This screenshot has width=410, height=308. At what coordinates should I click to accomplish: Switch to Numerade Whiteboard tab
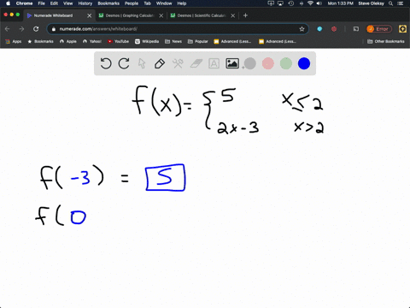coord(60,15)
